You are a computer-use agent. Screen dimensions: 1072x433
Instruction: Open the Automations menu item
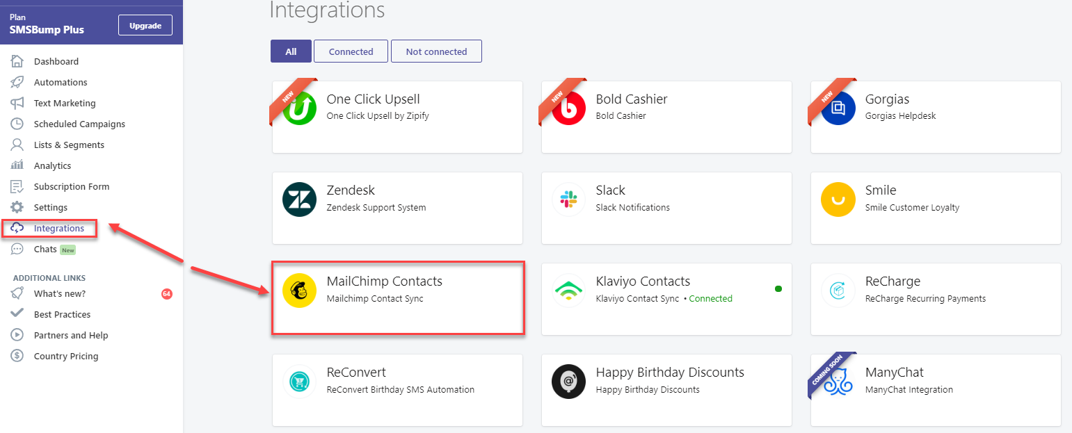(x=61, y=82)
